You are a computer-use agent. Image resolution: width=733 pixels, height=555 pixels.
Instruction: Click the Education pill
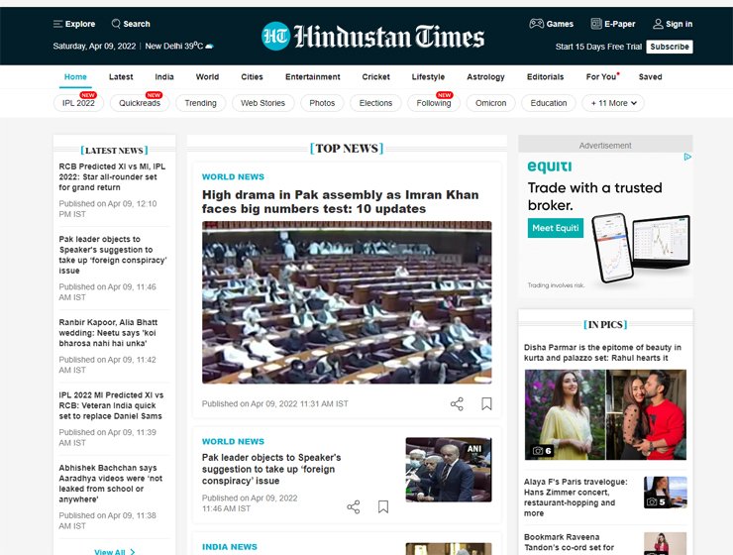tap(549, 103)
